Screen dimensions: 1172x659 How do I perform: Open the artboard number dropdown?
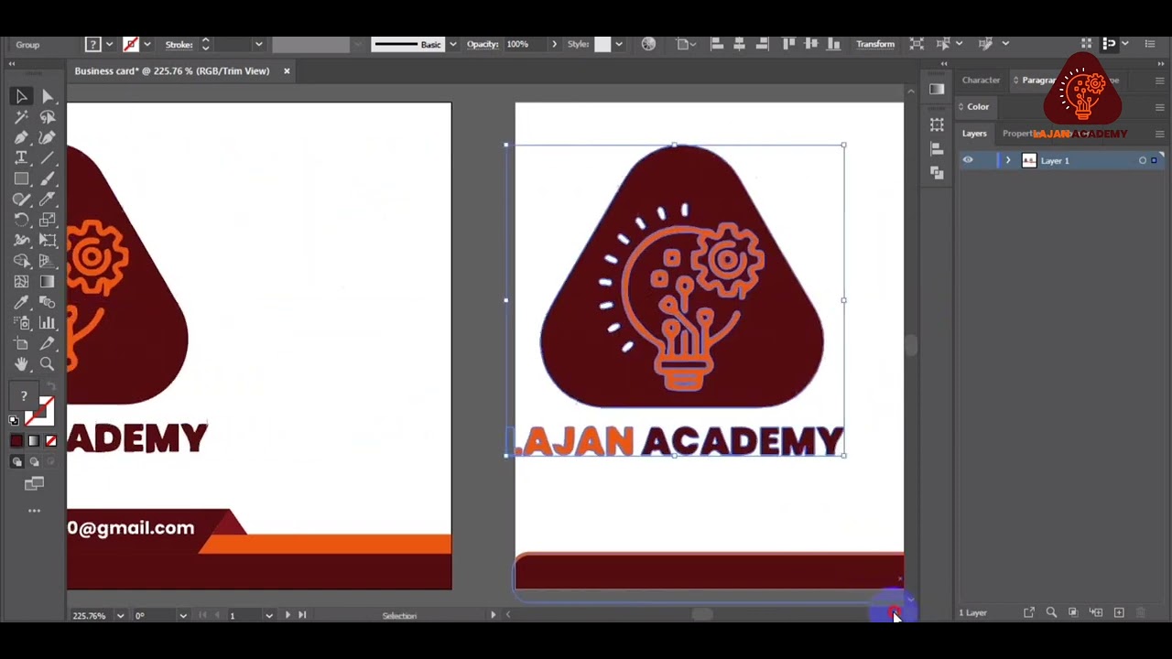[x=268, y=615]
